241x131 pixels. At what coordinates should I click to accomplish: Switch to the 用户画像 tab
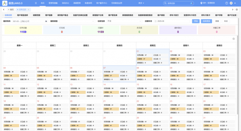[49, 15]
